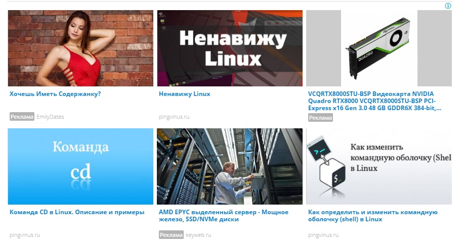Screen dimensions: 463x244
Task: Click the keyweb.ru source label
Action: tap(198, 235)
